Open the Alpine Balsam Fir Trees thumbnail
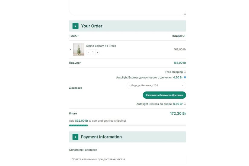The image size is (249, 166). pyautogui.click(x=79, y=49)
